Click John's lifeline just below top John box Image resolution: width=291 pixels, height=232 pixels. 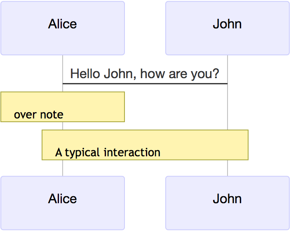point(228,61)
